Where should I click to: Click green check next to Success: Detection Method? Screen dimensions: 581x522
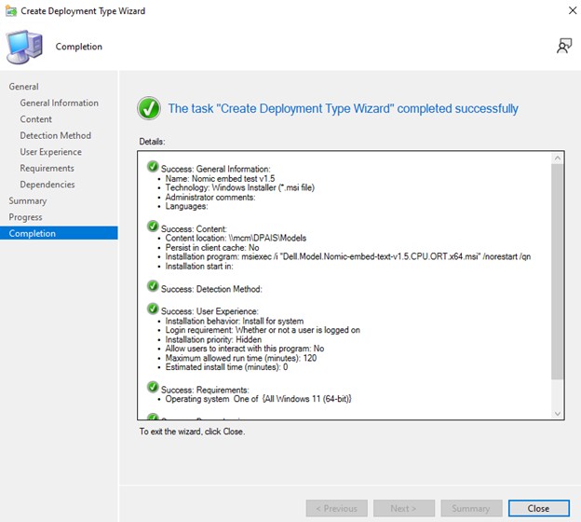point(153,286)
